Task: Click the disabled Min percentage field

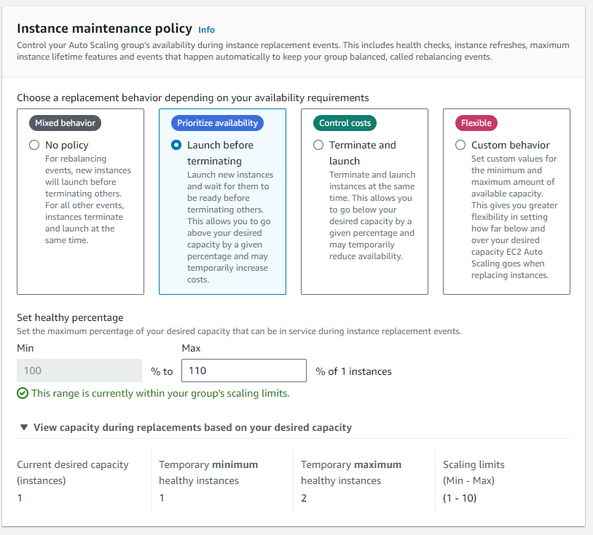Action: [x=79, y=370]
